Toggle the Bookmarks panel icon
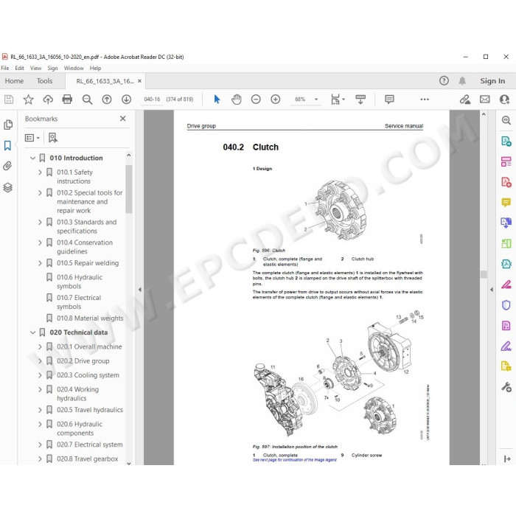516x516 pixels. pos(7,145)
